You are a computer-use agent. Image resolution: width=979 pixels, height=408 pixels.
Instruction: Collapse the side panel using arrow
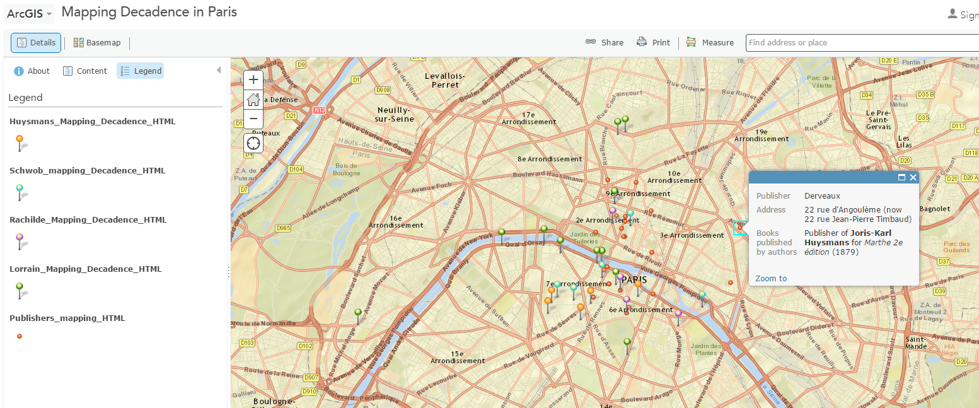pos(219,71)
